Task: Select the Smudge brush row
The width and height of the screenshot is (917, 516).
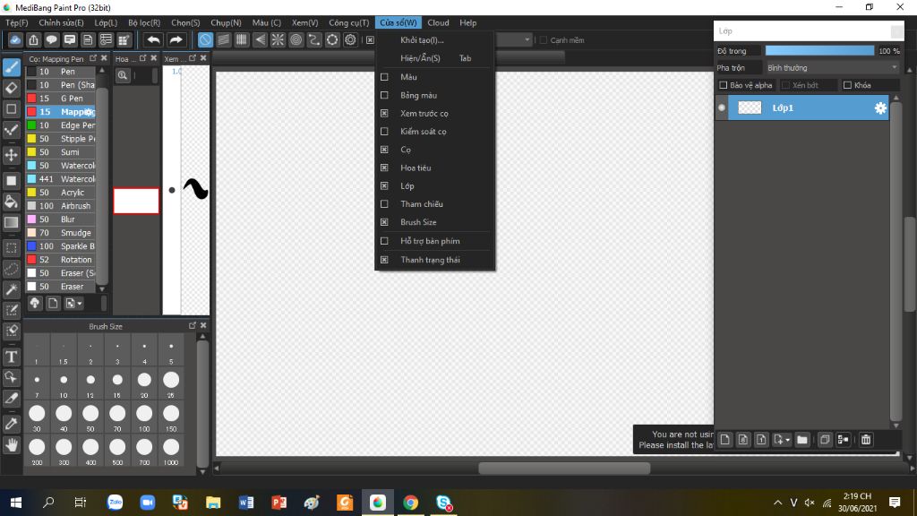Action: (x=61, y=233)
